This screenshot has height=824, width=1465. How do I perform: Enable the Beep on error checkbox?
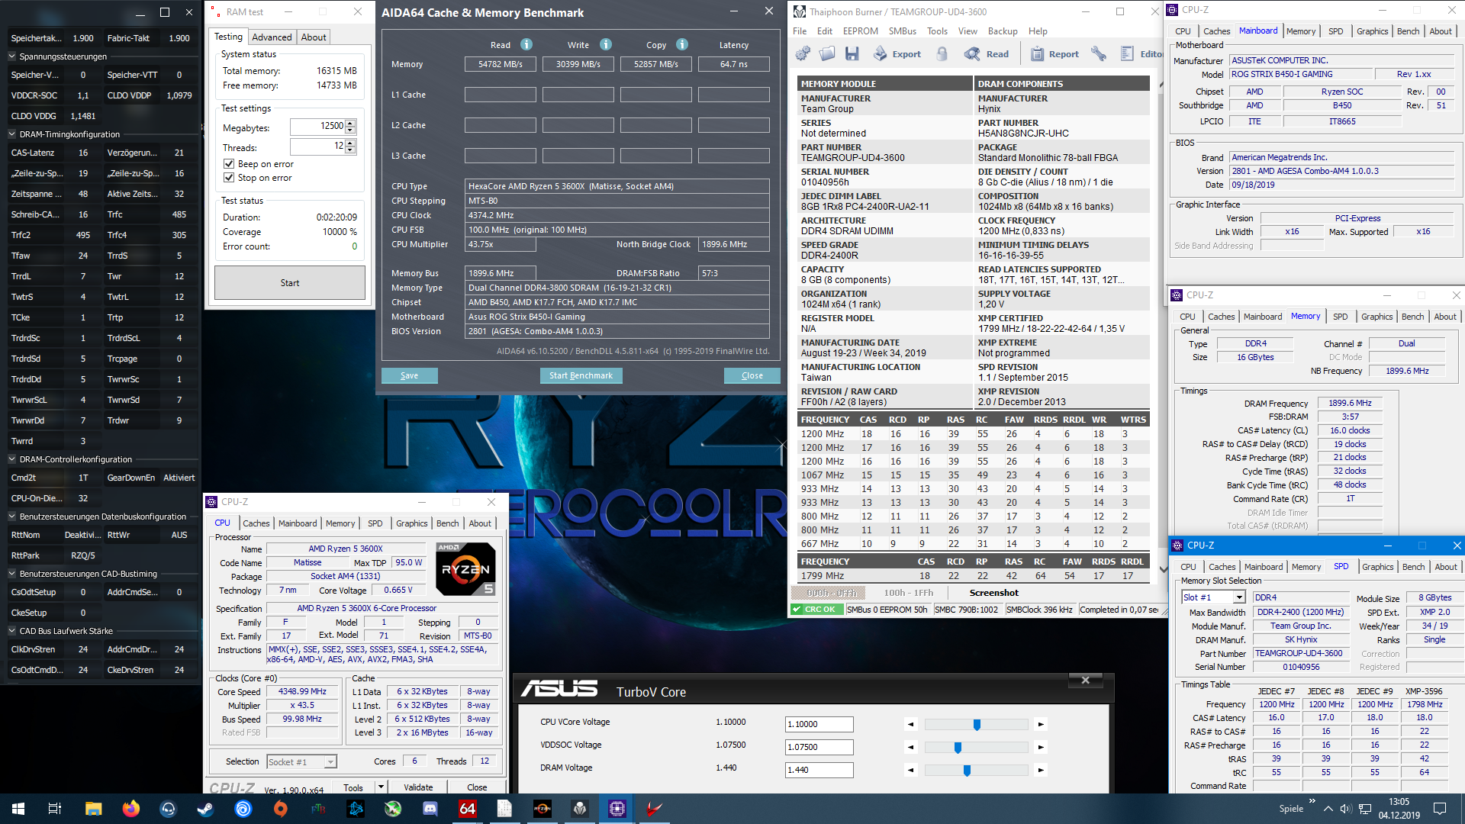(x=228, y=163)
